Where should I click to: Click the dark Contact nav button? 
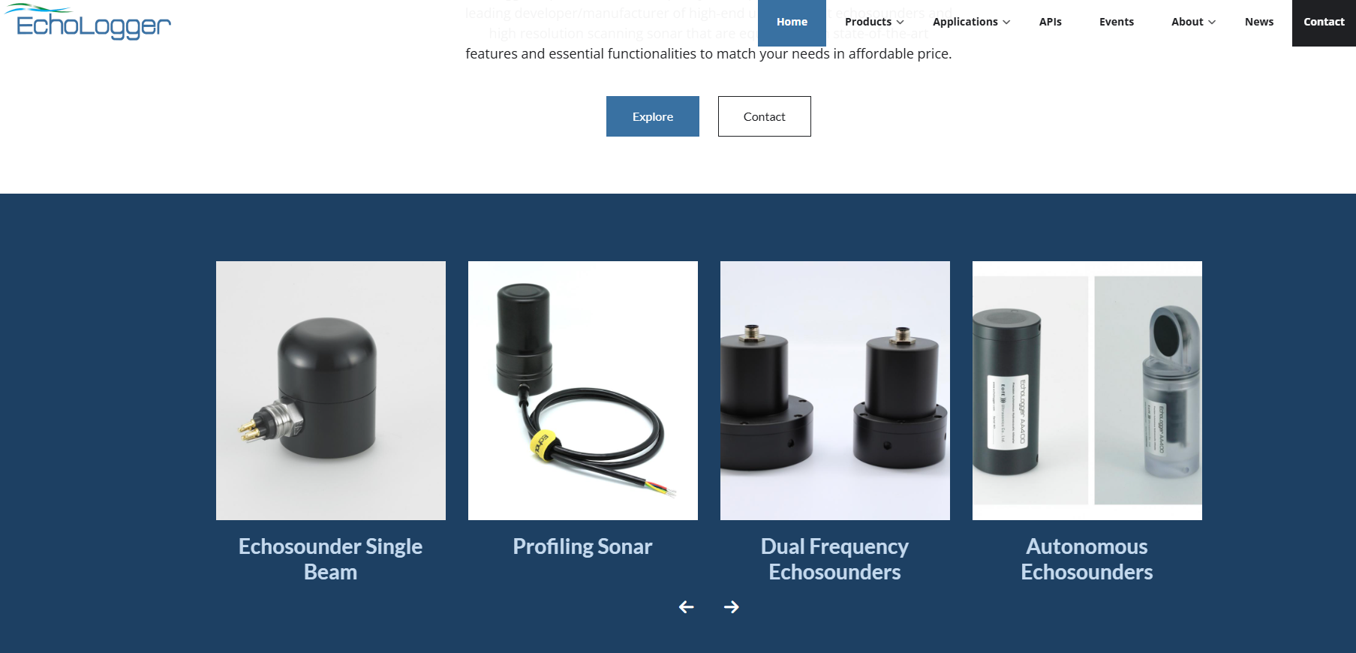tap(1324, 23)
